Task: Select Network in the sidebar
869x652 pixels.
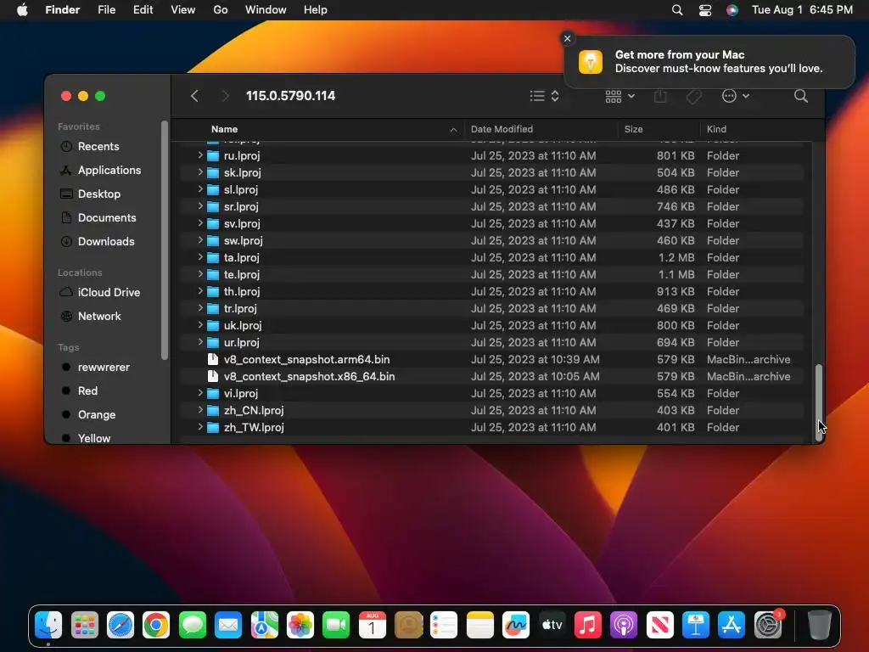Action: pos(99,316)
